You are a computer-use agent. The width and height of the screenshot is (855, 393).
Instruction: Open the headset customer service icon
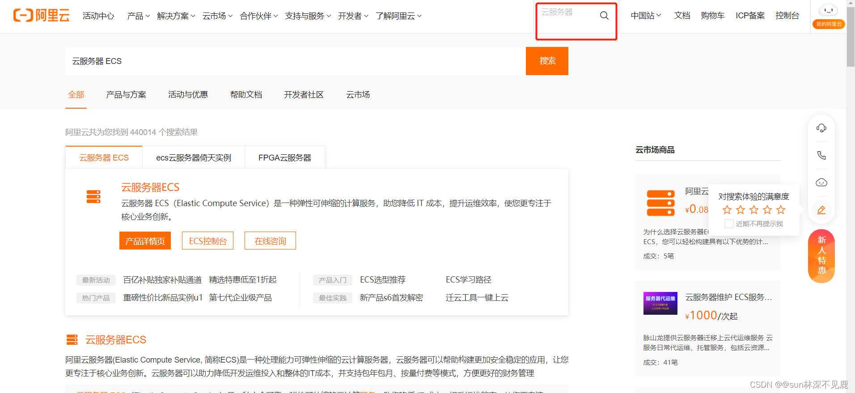click(821, 128)
